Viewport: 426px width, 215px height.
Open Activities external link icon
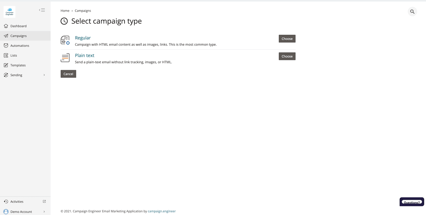[44, 202]
